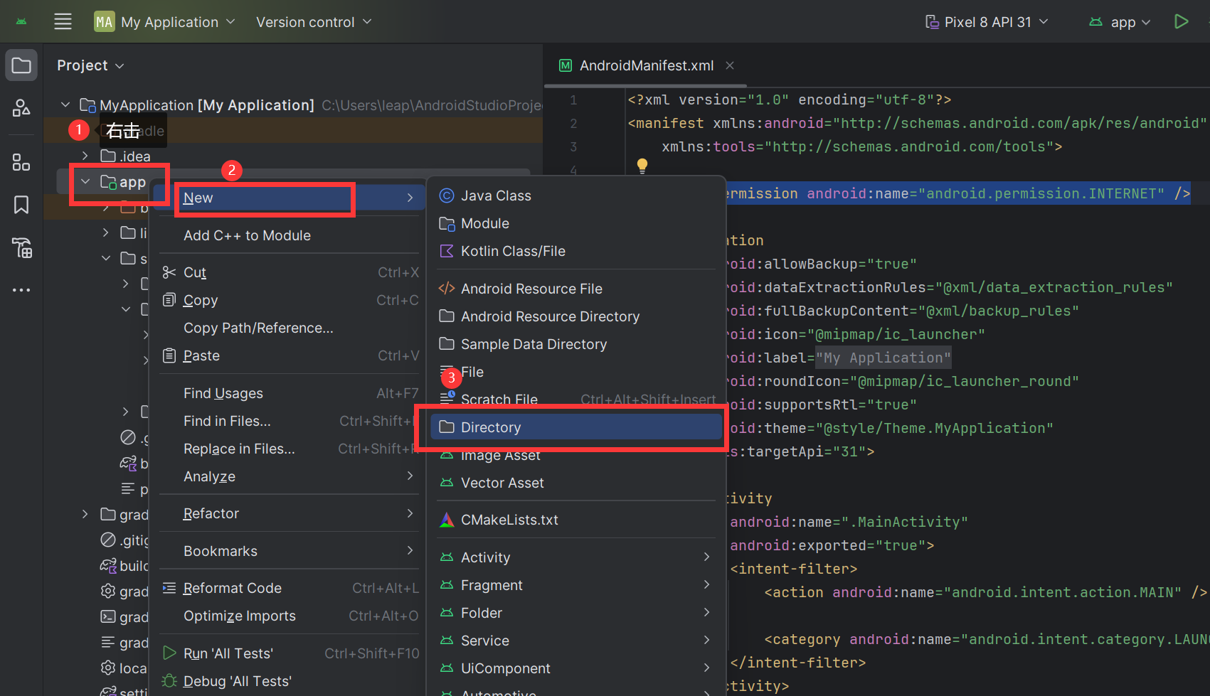Viewport: 1210px width, 696px height.
Task: Select the app module in the tree
Action: [x=132, y=182]
